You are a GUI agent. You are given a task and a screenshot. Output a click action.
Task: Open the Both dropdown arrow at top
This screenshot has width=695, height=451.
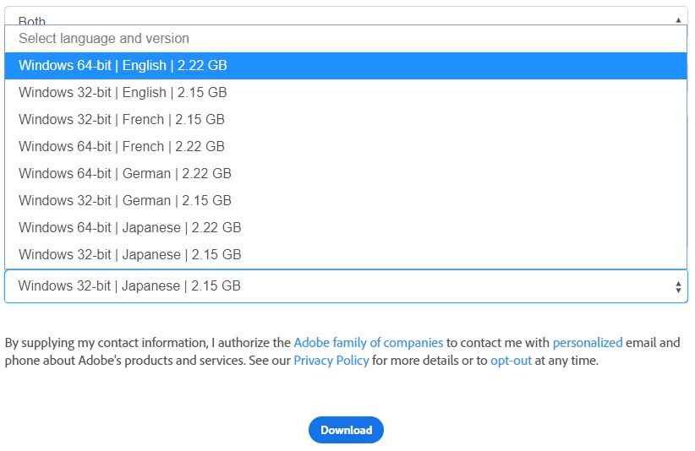(x=678, y=20)
